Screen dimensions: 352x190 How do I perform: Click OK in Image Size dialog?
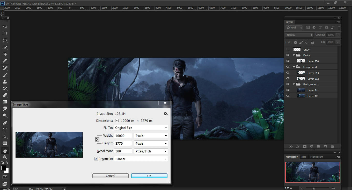point(149,176)
